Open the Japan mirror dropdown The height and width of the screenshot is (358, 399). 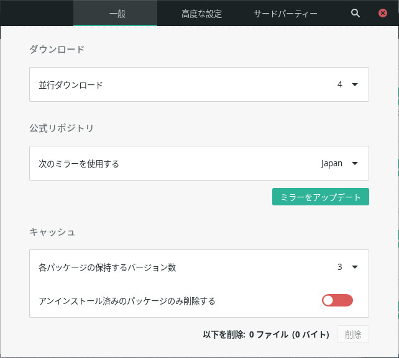[355, 164]
